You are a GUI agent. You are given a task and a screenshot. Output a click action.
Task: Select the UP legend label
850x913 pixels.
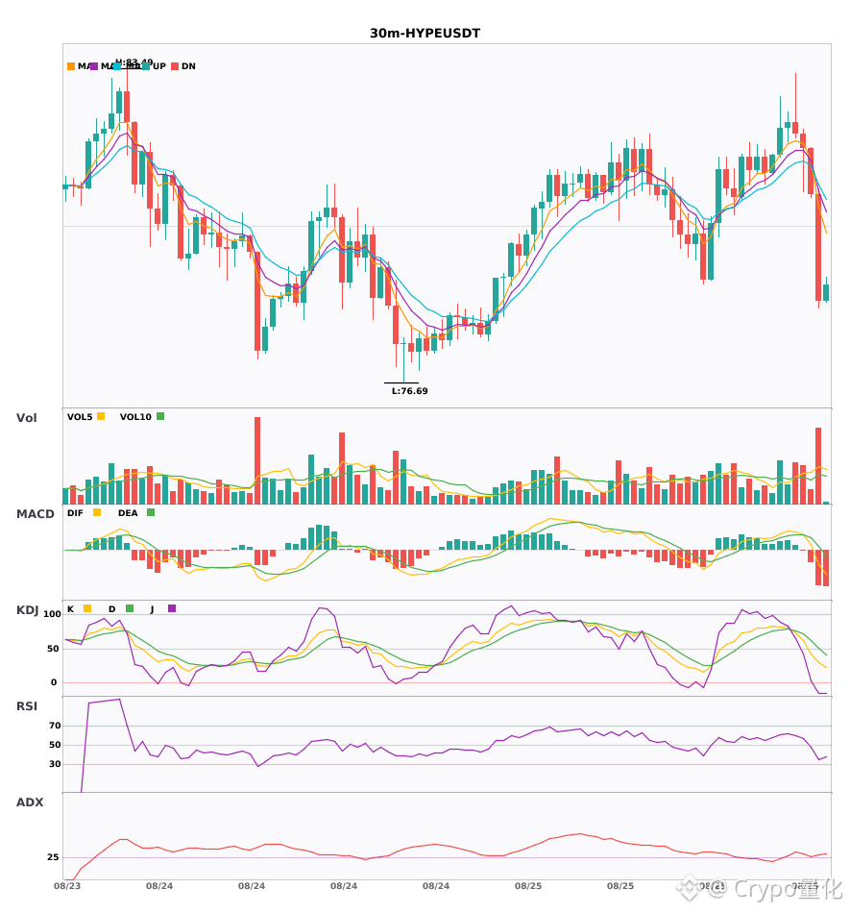(x=159, y=66)
